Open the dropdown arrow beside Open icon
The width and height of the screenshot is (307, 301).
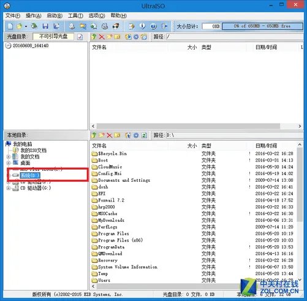(x=26, y=26)
